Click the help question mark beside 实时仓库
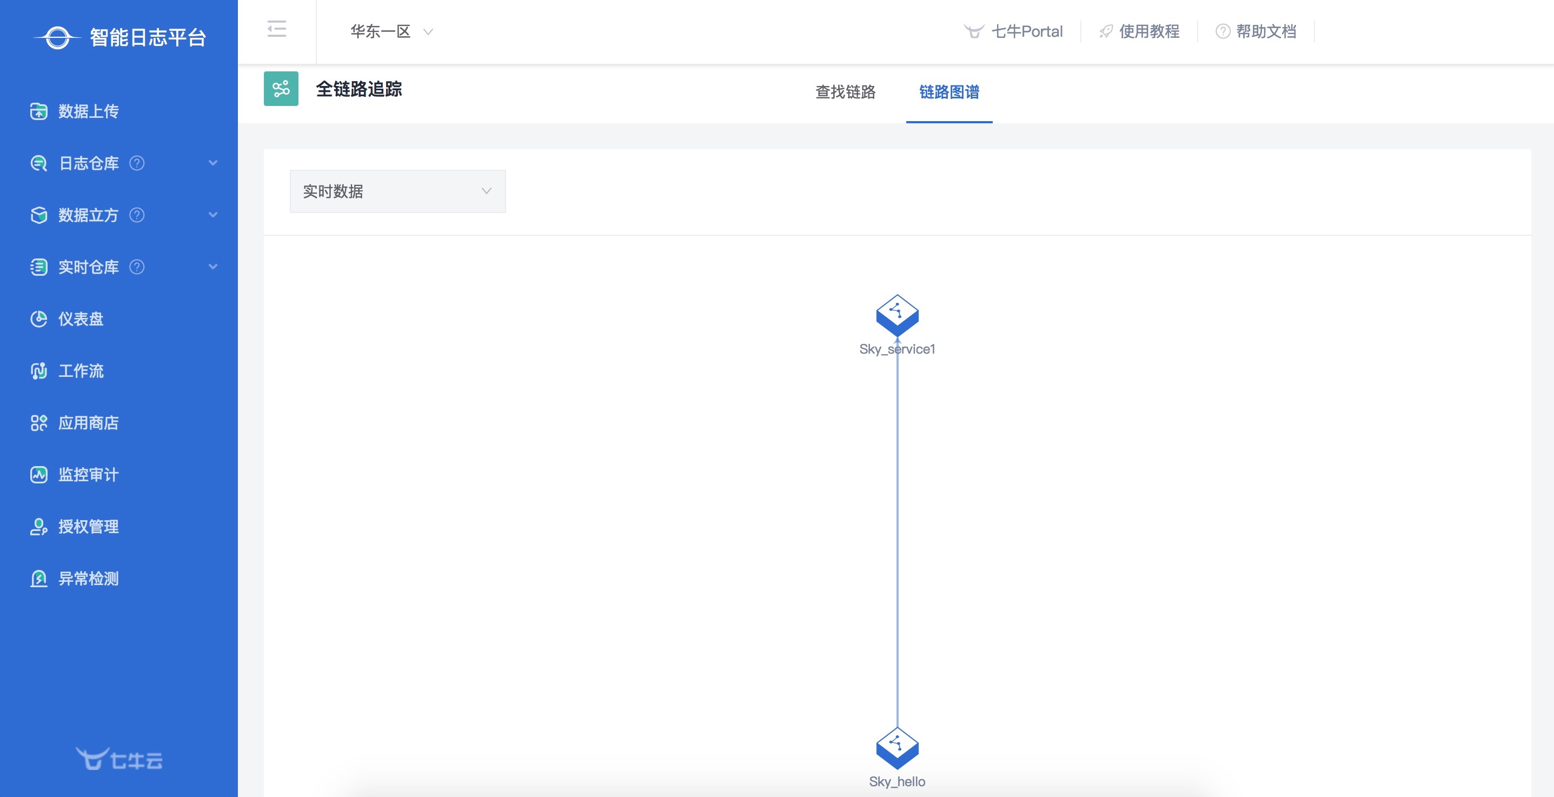 click(137, 267)
